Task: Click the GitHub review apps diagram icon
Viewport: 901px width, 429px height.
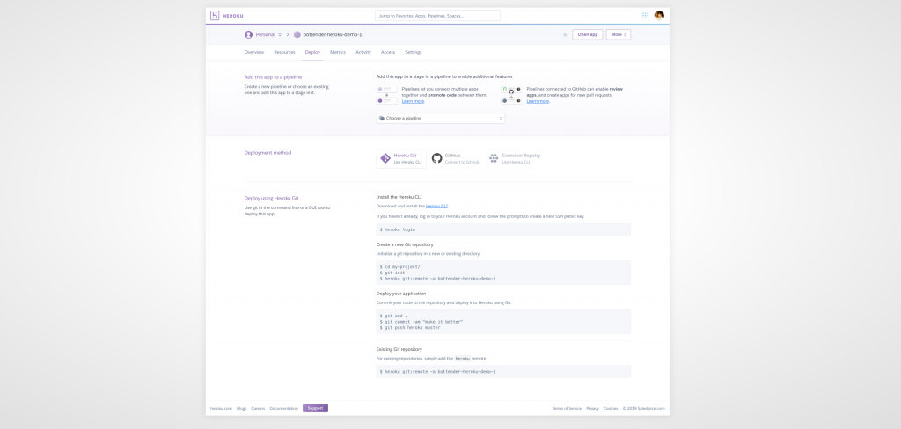Action: [x=511, y=95]
